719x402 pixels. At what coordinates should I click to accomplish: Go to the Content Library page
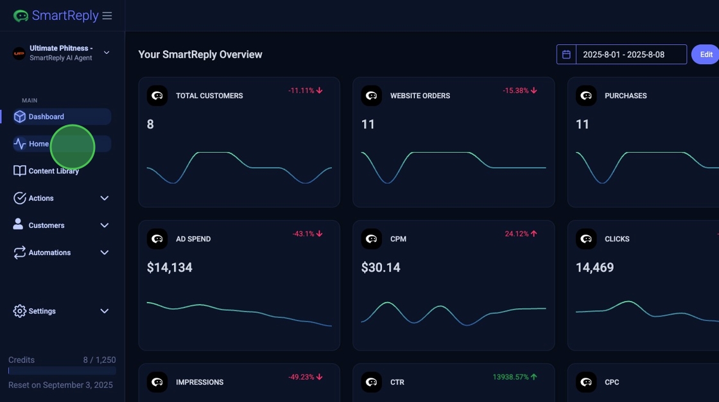(x=54, y=171)
